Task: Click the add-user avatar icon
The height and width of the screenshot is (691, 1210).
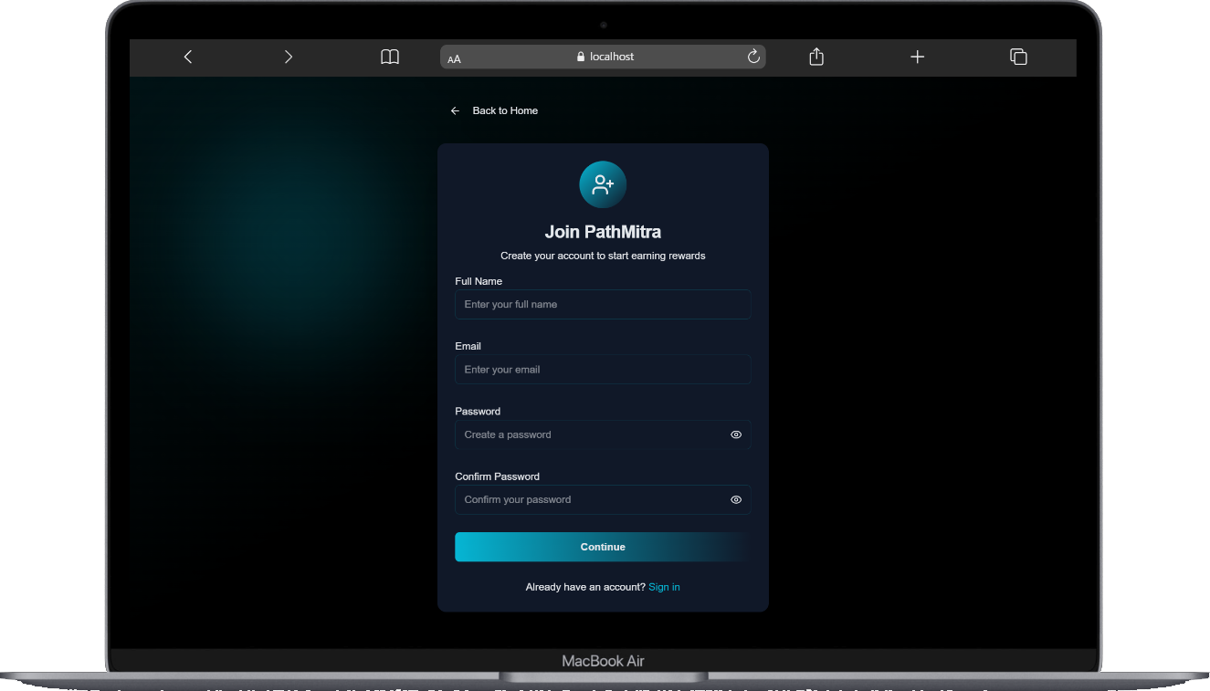Action: pos(603,184)
